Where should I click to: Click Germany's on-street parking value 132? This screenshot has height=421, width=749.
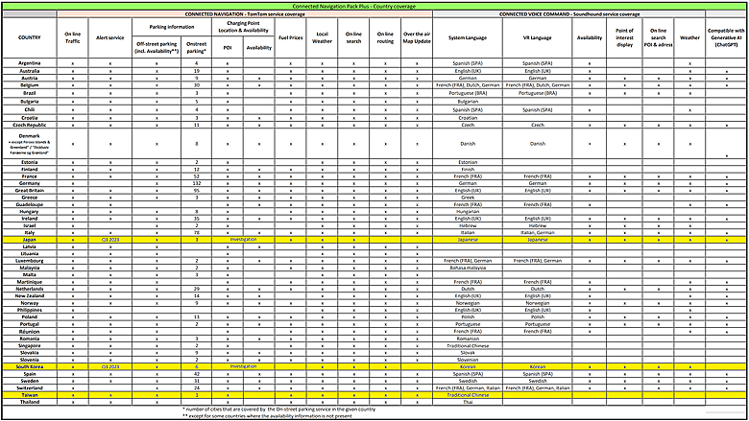point(196,183)
